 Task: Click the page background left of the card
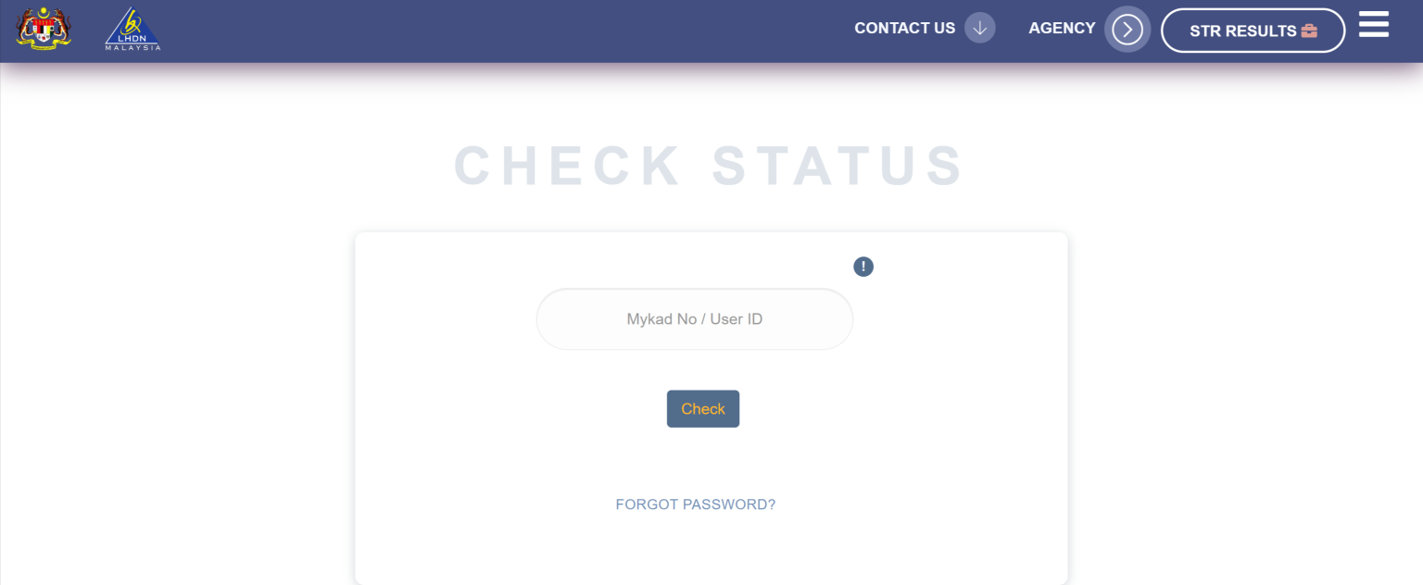pyautogui.click(x=176, y=370)
